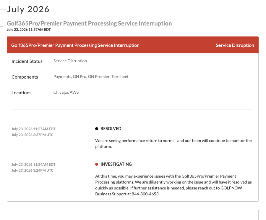Click the support phone number 844-800-4653
The height and width of the screenshot is (220, 266).
point(145,194)
